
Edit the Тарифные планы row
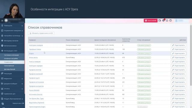pyautogui.click(x=178, y=49)
